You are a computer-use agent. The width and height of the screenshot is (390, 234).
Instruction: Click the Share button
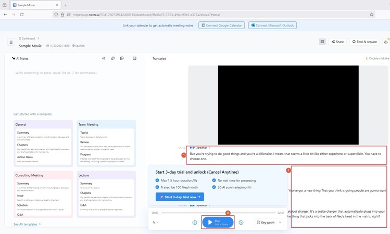(337, 42)
